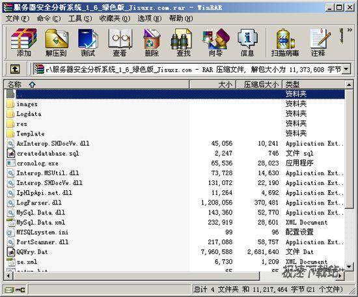Sort by the 类型 column header
Screen dimensions: 358x297
point(314,85)
